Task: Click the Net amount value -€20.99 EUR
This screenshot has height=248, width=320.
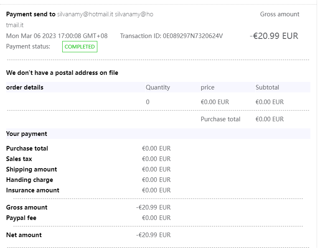Action: tap(153, 235)
